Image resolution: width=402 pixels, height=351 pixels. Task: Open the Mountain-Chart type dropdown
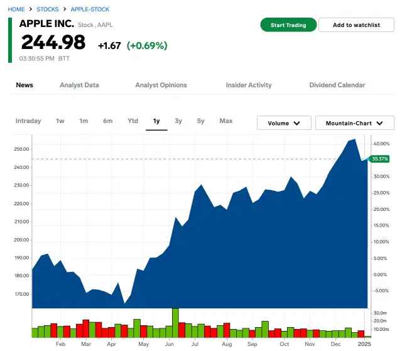(x=354, y=123)
